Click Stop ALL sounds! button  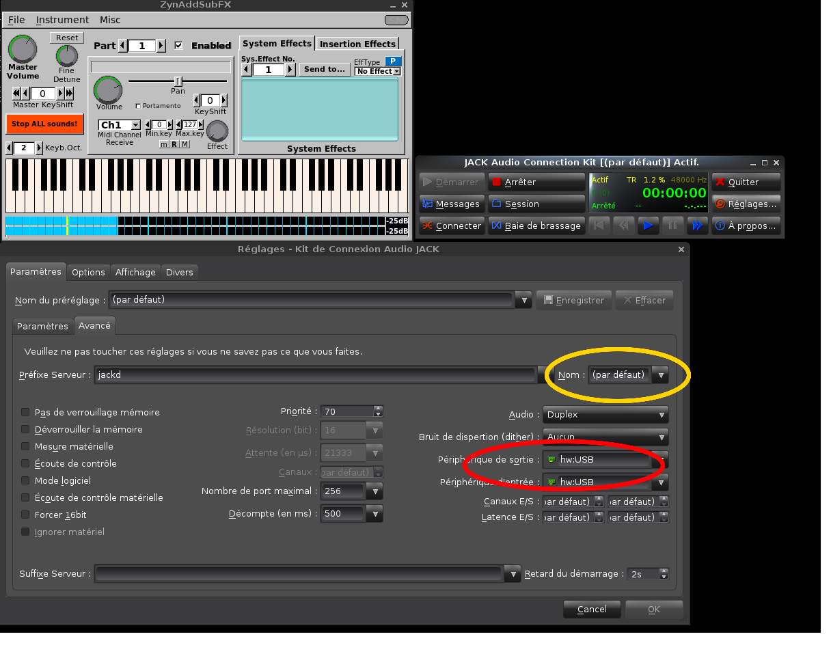[x=44, y=124]
